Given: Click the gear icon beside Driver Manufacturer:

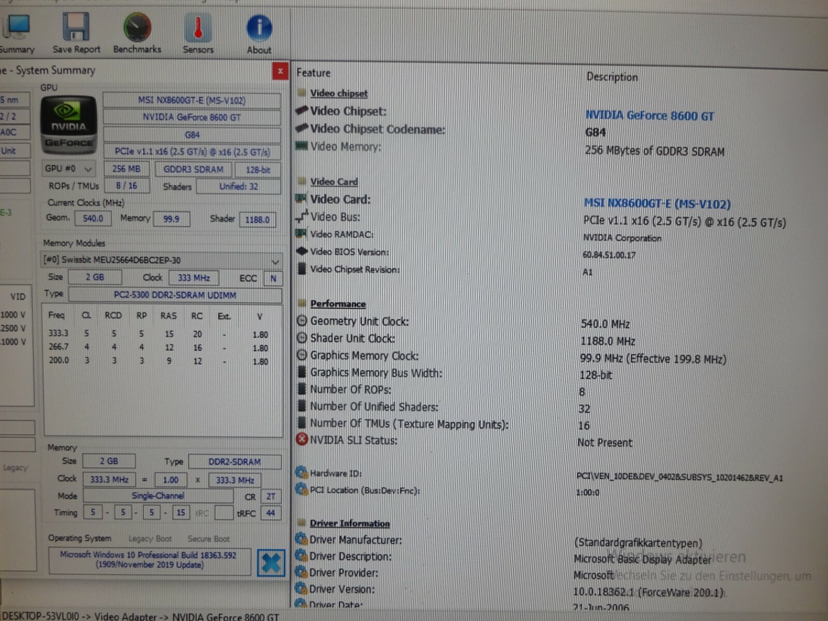Looking at the screenshot, I should [301, 539].
